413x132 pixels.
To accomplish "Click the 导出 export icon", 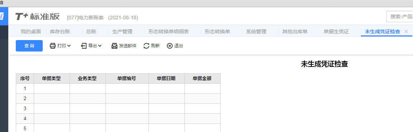I will click(x=84, y=46).
